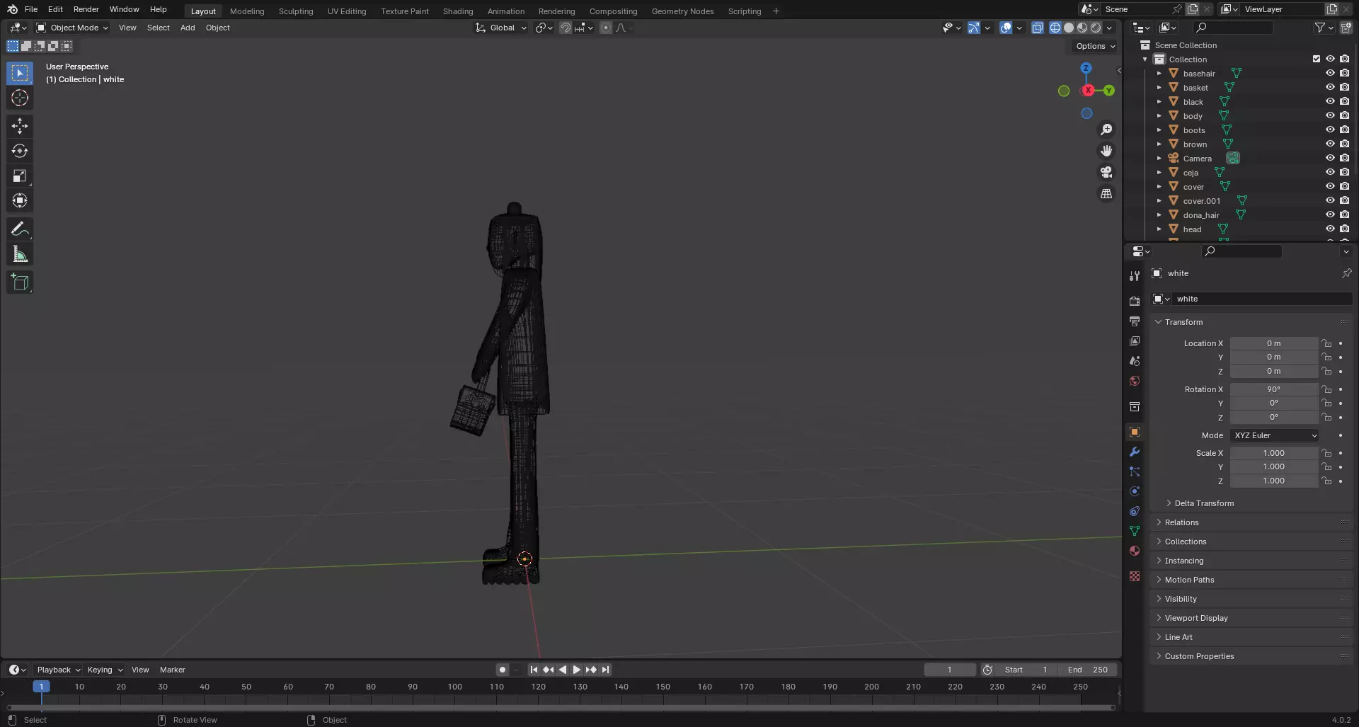
Task: Open the timeline Marker menu
Action: (173, 670)
